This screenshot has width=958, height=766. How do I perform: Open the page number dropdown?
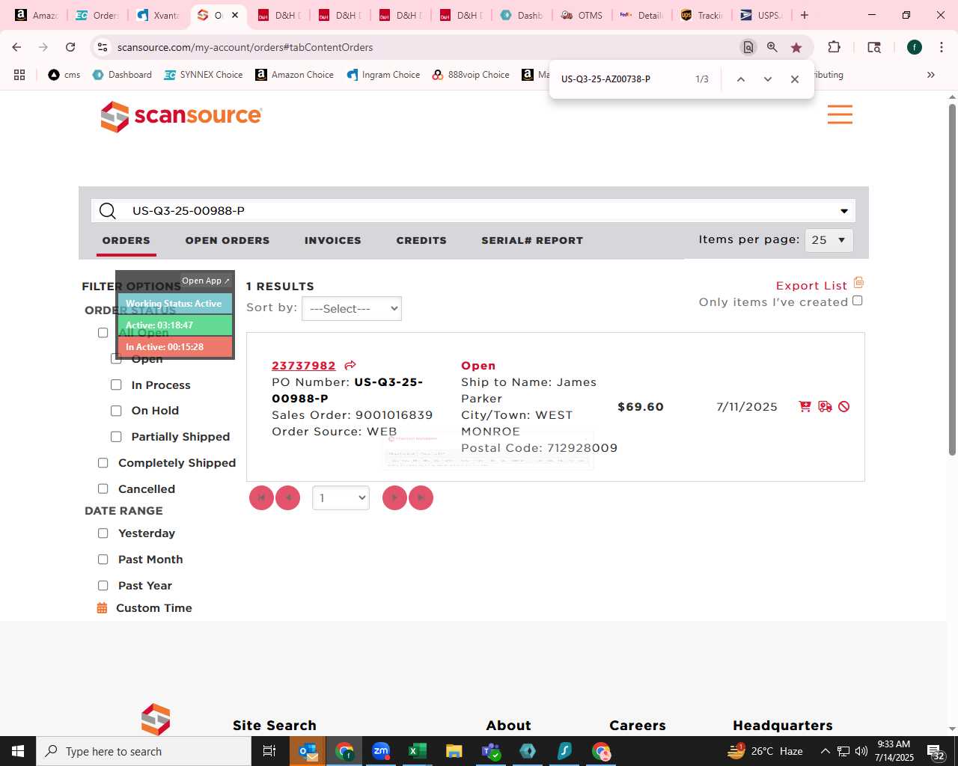pos(341,497)
